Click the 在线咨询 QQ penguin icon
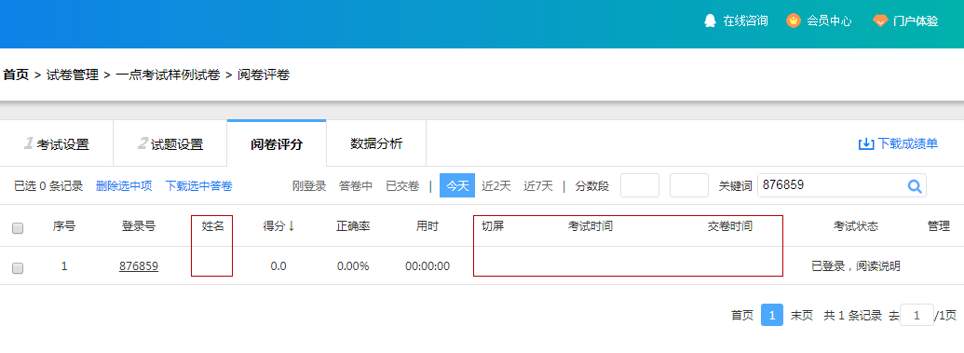The image size is (964, 353). 710,20
